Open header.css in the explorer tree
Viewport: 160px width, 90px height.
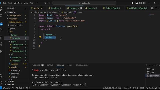[16, 58]
